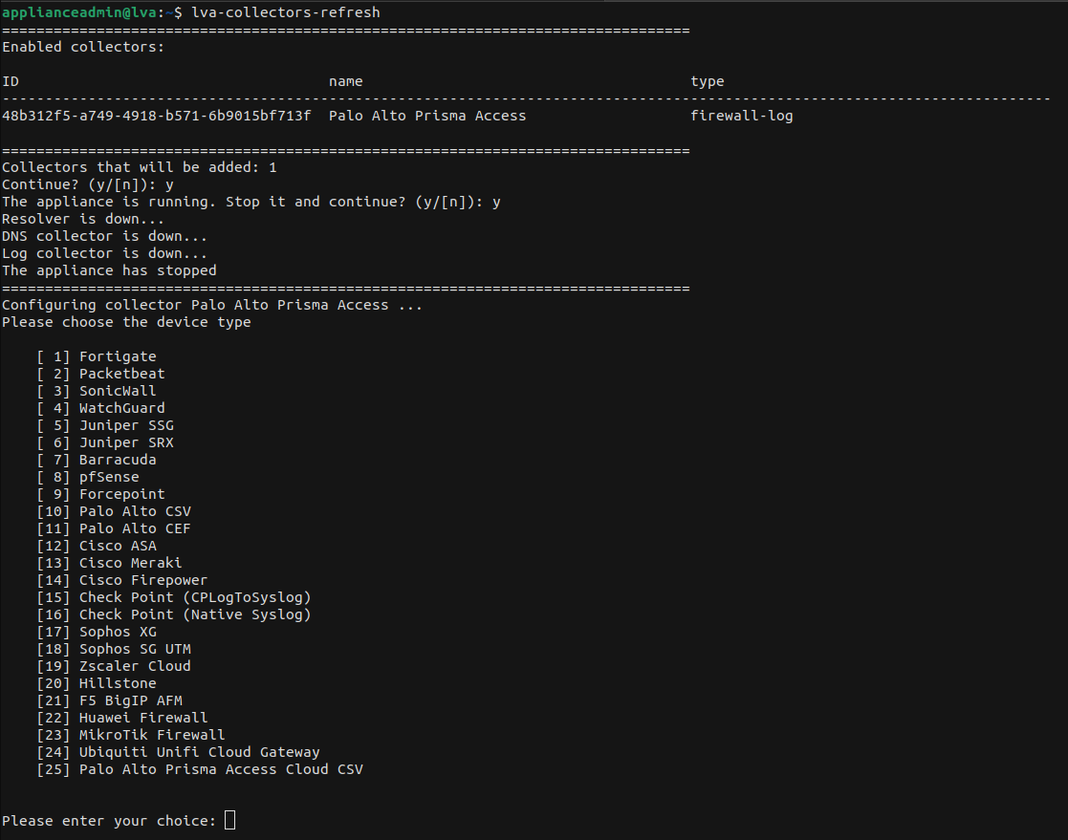Select the WatchGuard option text

point(121,408)
